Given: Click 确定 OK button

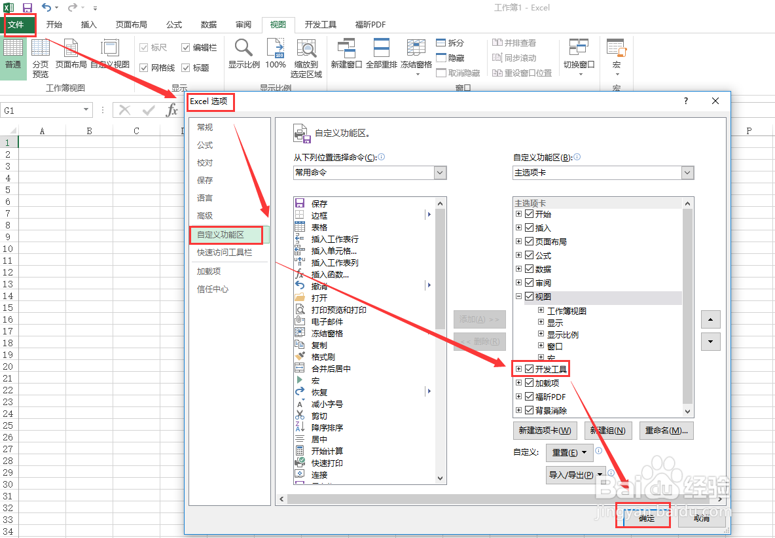Looking at the screenshot, I should click(646, 518).
